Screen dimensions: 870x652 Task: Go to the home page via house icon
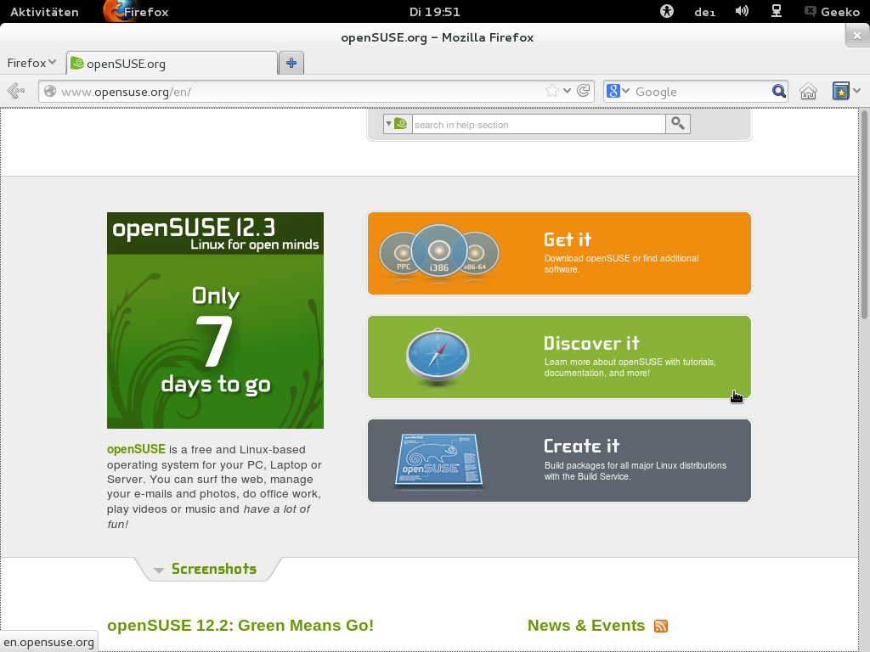click(808, 91)
